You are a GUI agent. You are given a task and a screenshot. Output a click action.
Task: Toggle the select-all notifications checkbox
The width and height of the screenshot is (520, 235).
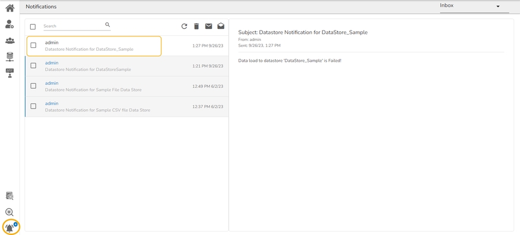tap(33, 27)
